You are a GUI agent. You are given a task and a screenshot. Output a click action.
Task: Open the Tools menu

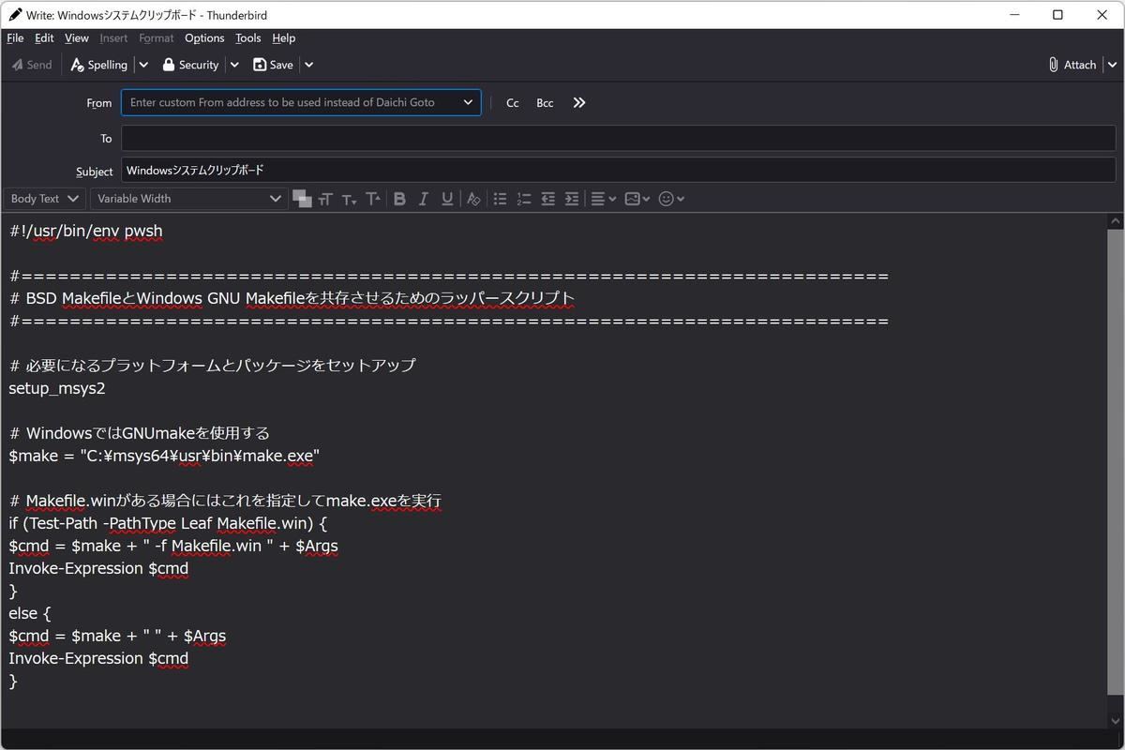click(247, 38)
